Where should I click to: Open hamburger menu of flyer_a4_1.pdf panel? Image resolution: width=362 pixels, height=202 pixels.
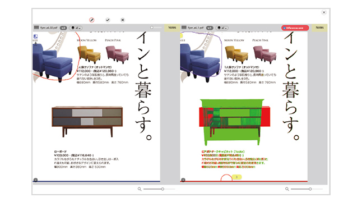[x=184, y=27]
